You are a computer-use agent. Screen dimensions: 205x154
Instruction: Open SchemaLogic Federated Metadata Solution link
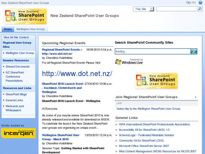click(146, 135)
